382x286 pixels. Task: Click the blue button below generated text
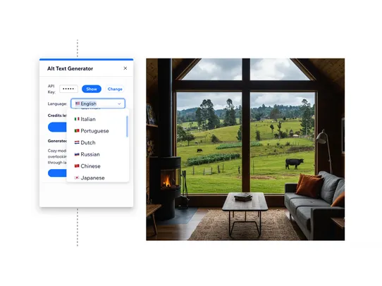coord(57,173)
